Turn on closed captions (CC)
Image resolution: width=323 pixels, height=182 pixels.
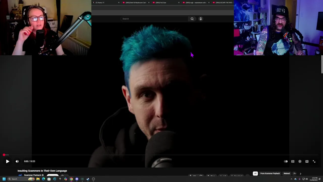(293, 161)
